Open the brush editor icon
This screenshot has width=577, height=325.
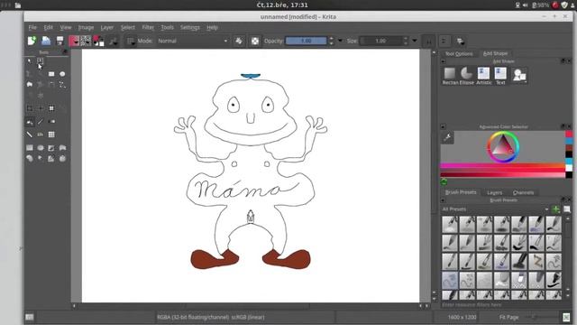[x=114, y=41]
